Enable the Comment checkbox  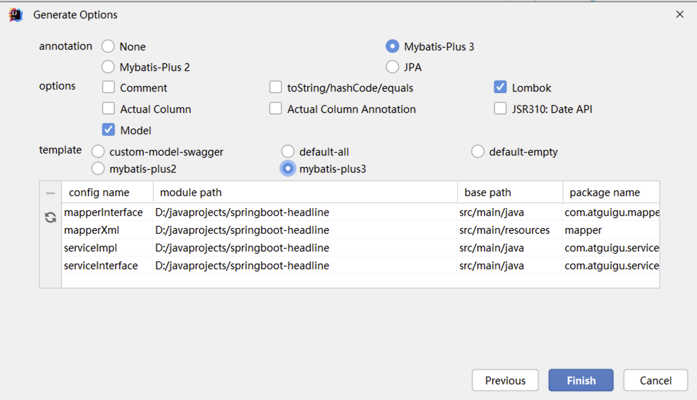108,87
